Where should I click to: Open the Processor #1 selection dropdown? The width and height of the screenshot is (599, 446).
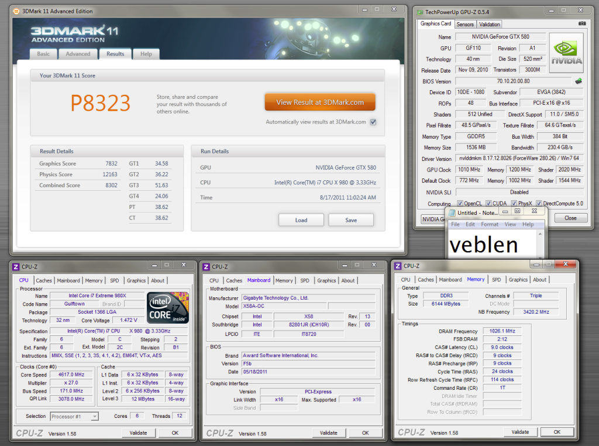(74, 417)
